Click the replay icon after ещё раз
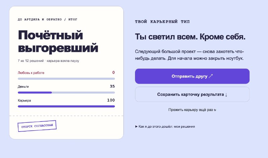This screenshot has height=158, width=268. click(x=215, y=110)
